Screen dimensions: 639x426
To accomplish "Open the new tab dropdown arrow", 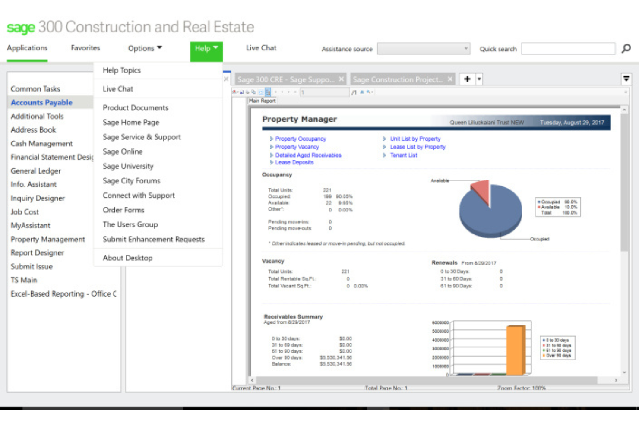I will coord(479,79).
